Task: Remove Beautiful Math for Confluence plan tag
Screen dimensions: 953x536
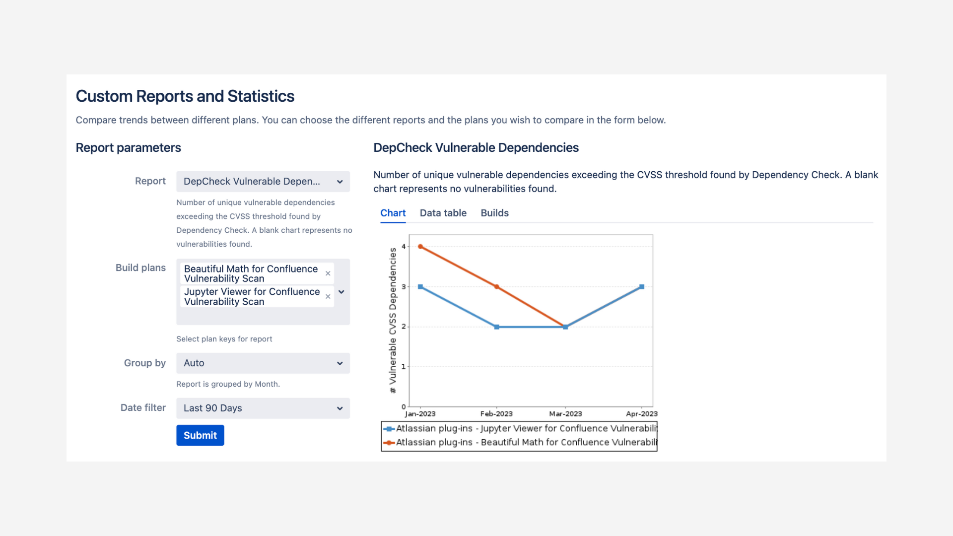Action: [328, 273]
